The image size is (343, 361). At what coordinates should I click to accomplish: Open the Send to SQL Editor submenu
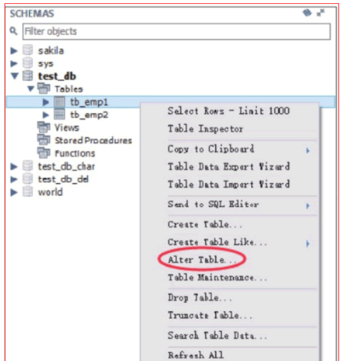point(213,204)
